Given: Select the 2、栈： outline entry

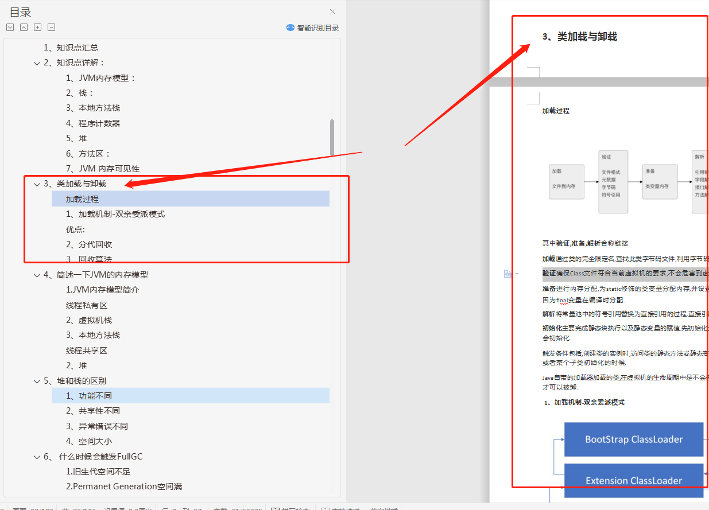Looking at the screenshot, I should 80,93.
